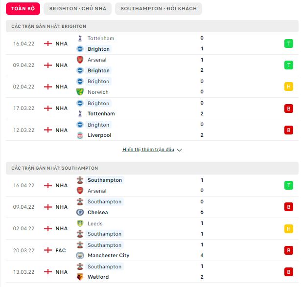
Task: Click Watford crest icon
Action: tap(80, 277)
